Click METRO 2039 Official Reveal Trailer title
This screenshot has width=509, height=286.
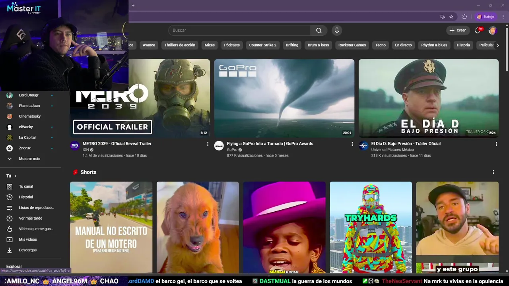117,144
